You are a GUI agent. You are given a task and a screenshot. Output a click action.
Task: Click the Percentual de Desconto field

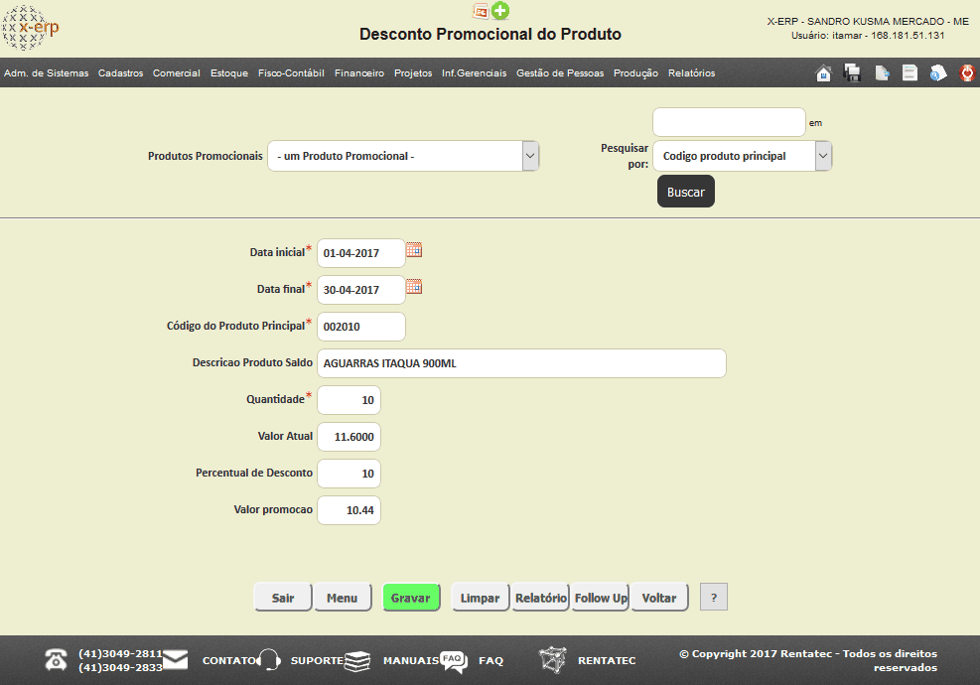[349, 474]
